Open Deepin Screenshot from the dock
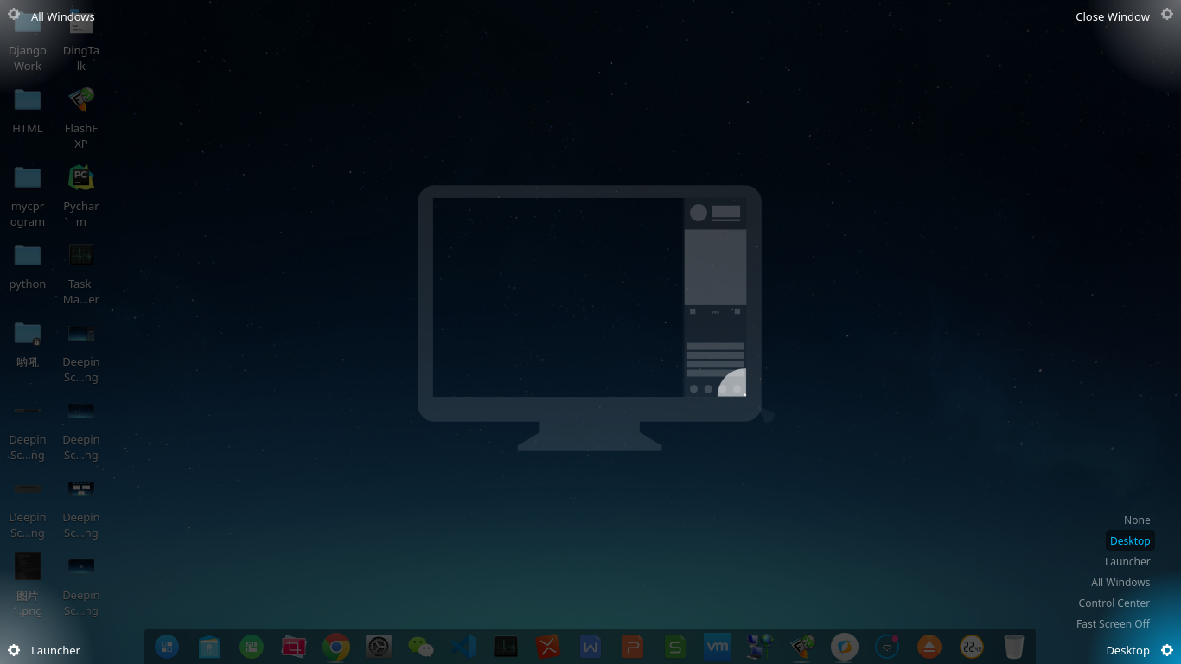Viewport: 1181px width, 664px height. (x=294, y=647)
